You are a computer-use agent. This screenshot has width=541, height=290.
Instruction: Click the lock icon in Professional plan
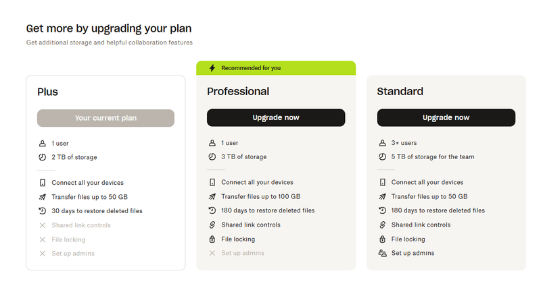click(x=212, y=239)
